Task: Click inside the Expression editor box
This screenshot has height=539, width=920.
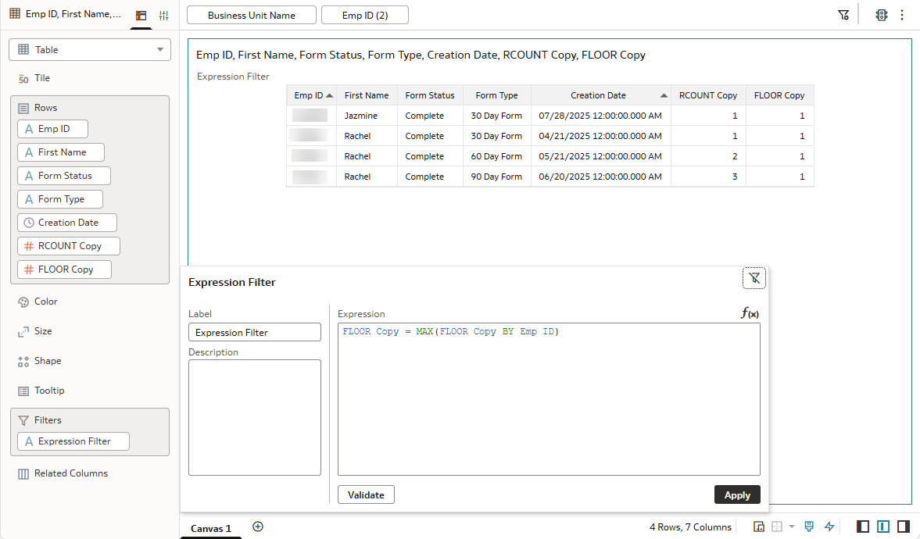Action: [549, 399]
